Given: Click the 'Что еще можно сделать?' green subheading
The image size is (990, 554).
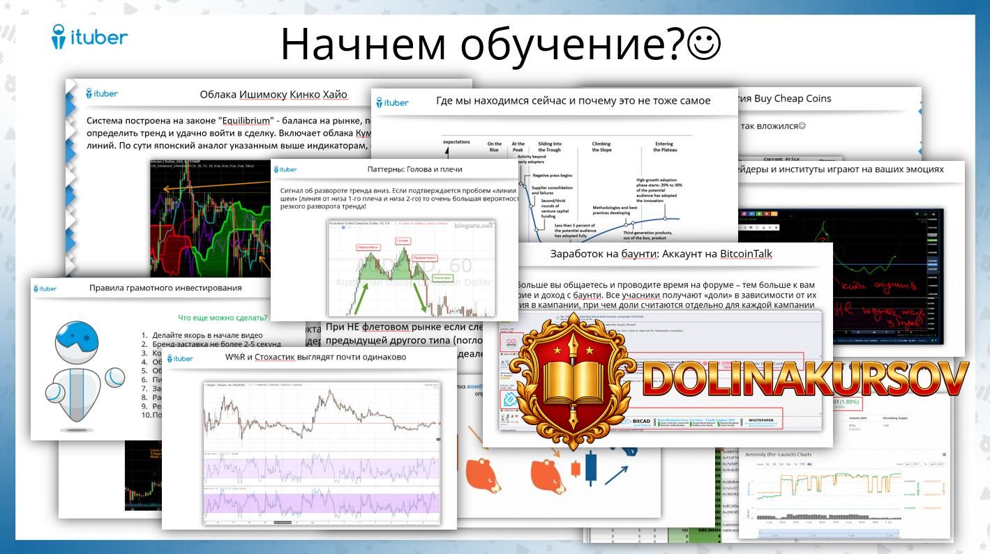Looking at the screenshot, I should coord(223,318).
